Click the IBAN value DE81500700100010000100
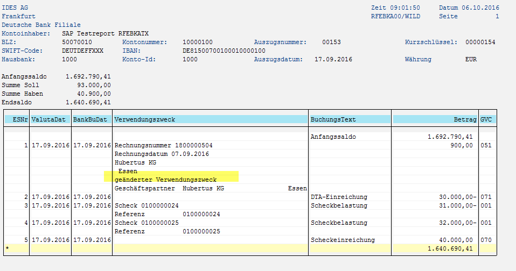The image size is (516, 271). 224,51
